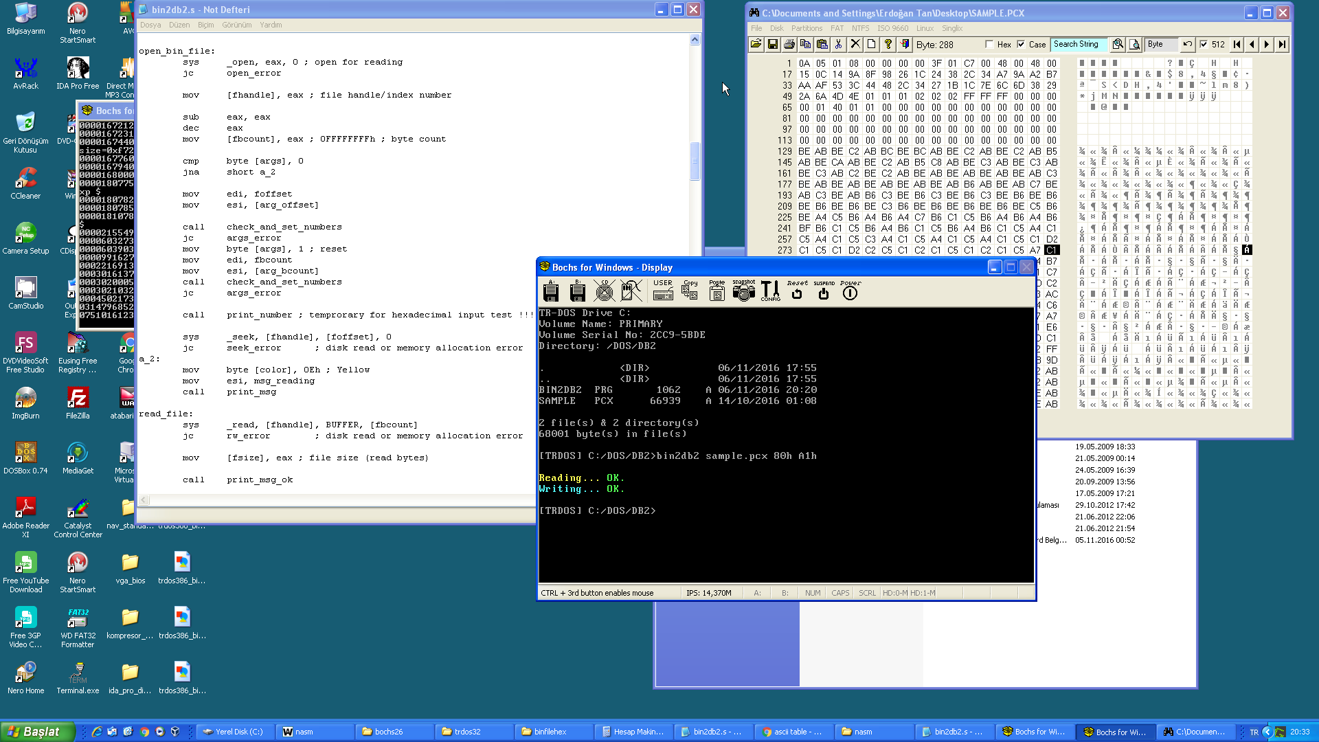This screenshot has width=1319, height=742.
Task: Click the hex editor Copy icon
Action: (806, 44)
